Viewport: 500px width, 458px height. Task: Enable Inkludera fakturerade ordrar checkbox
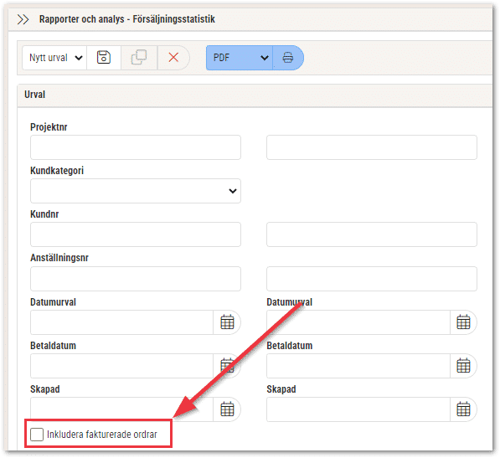click(x=37, y=435)
